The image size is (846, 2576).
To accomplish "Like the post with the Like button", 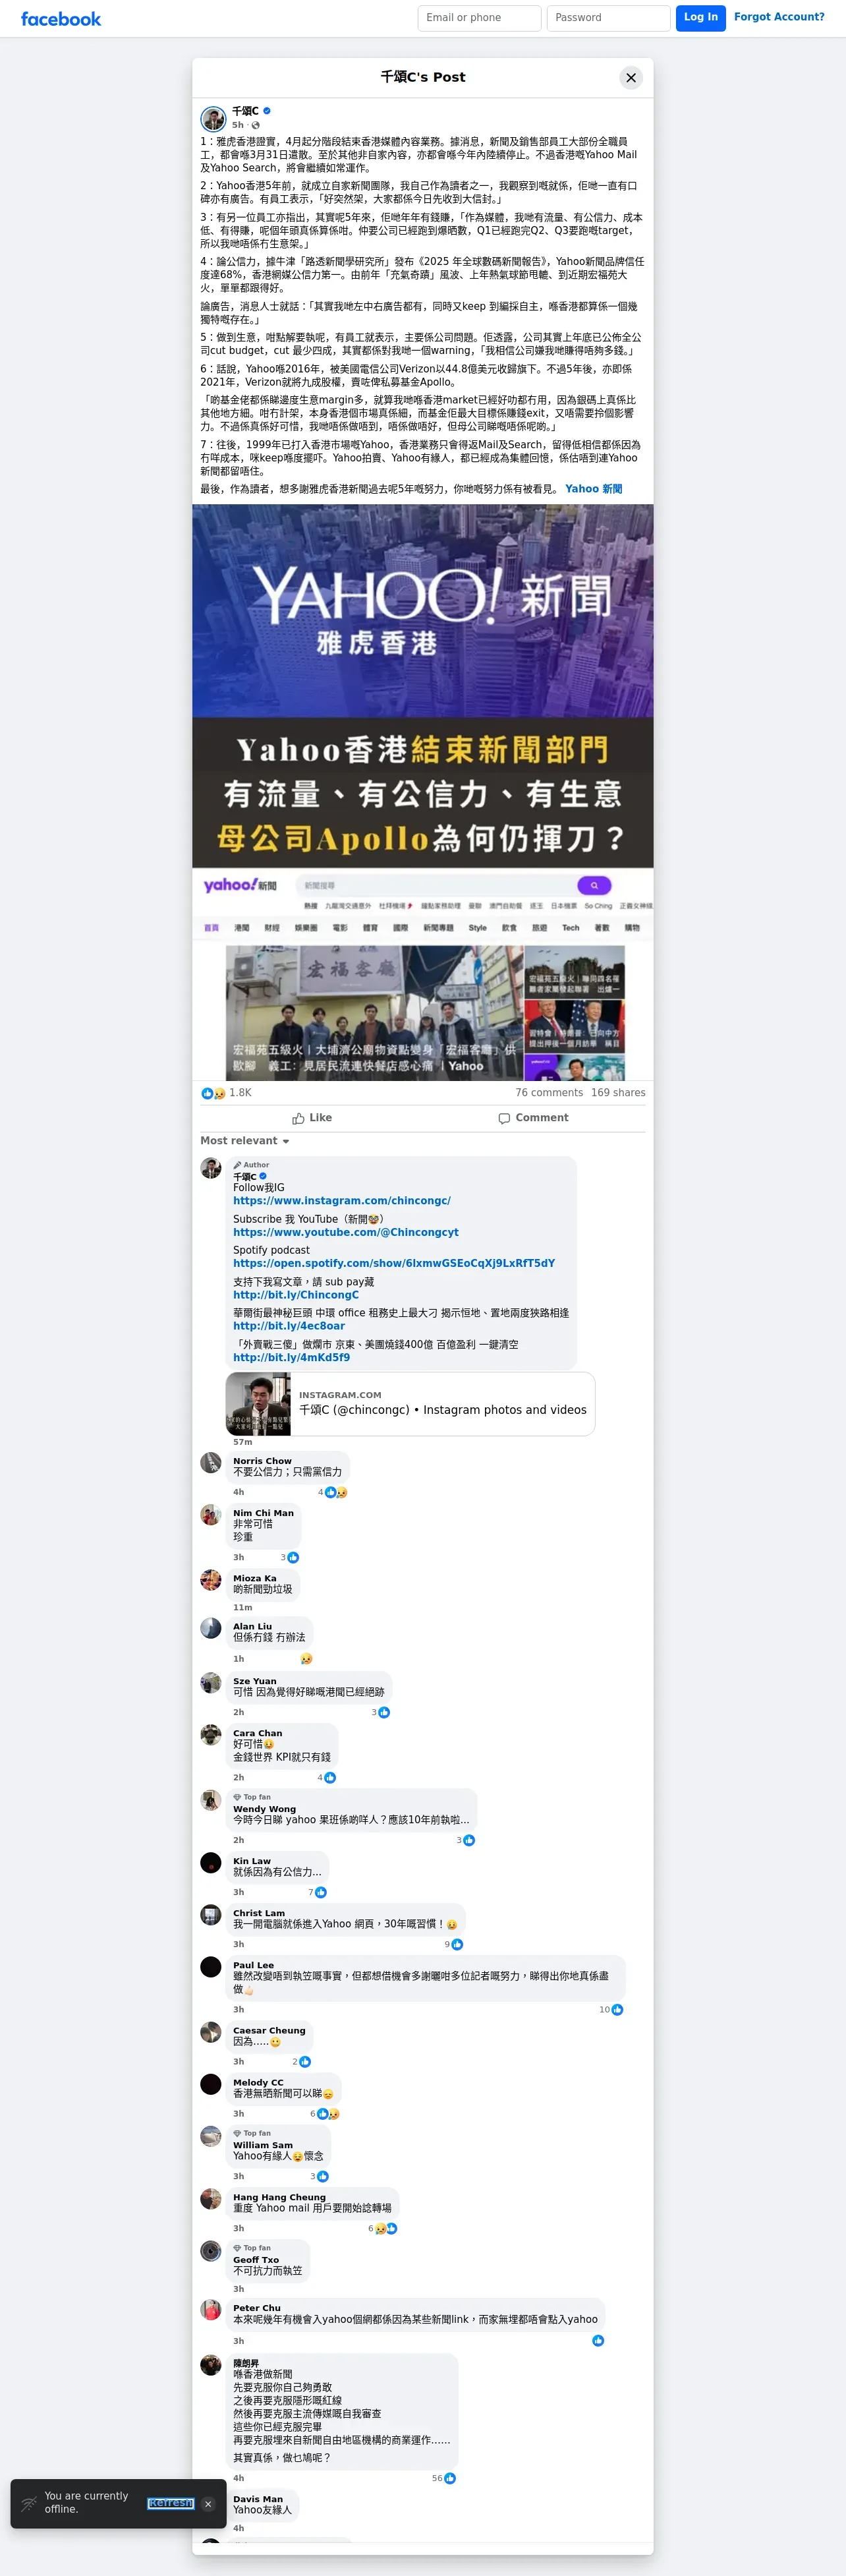I will point(312,1118).
